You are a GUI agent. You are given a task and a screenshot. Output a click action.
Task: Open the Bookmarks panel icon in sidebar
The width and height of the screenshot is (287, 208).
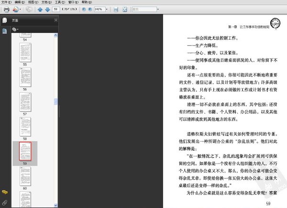4,31
